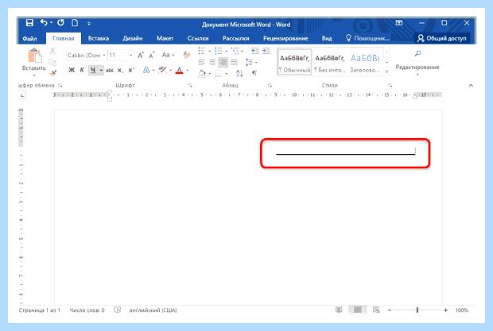
Task: Toggle subscript formatting
Action: (x=120, y=71)
